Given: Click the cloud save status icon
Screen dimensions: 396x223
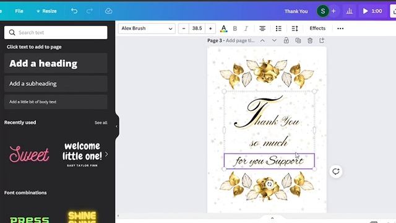Looking at the screenshot, I should 109,11.
